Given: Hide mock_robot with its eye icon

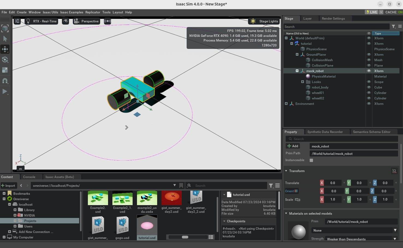Looking at the screenshot, I should pyautogui.click(x=369, y=71).
